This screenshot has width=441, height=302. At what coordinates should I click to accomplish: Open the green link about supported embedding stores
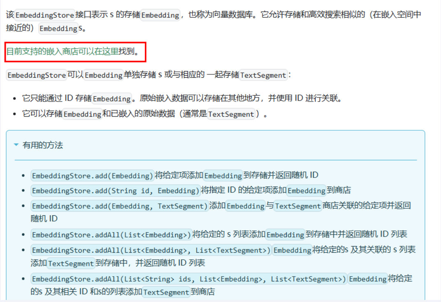62,51
